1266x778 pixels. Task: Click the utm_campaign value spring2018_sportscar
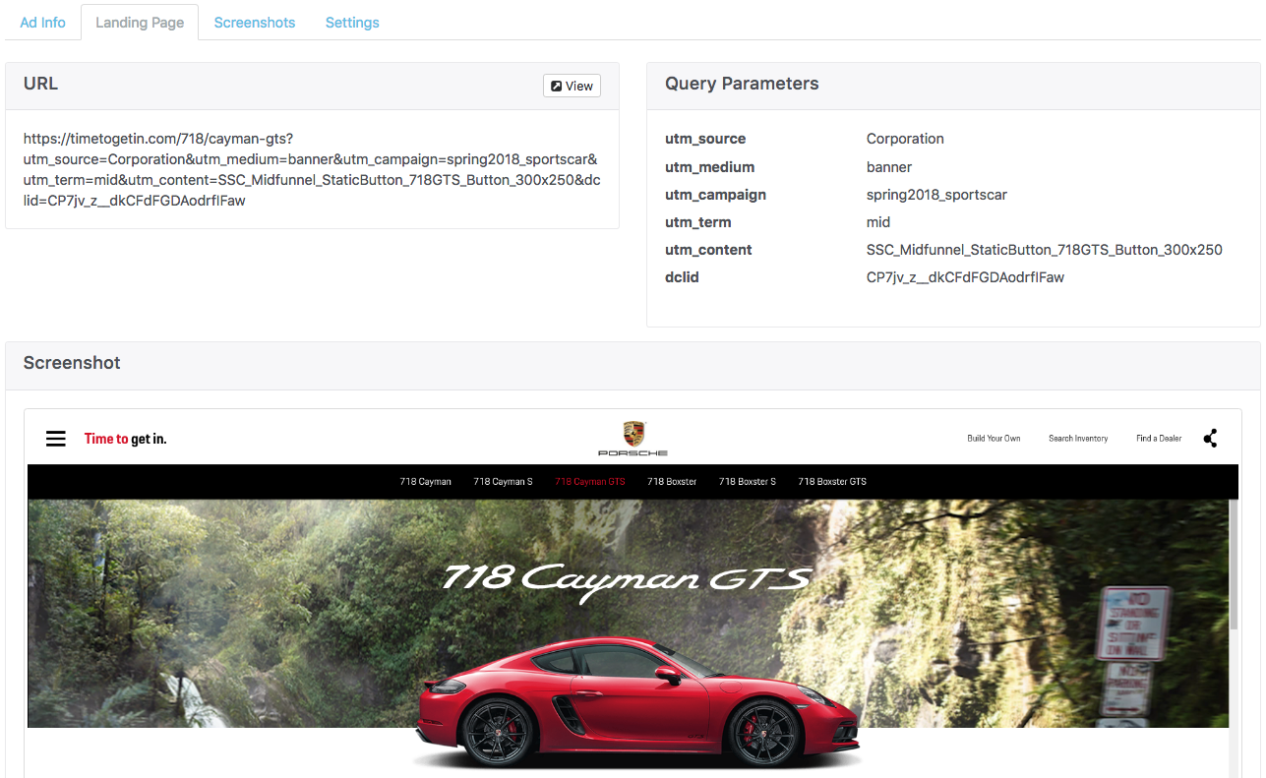pyautogui.click(x=936, y=195)
